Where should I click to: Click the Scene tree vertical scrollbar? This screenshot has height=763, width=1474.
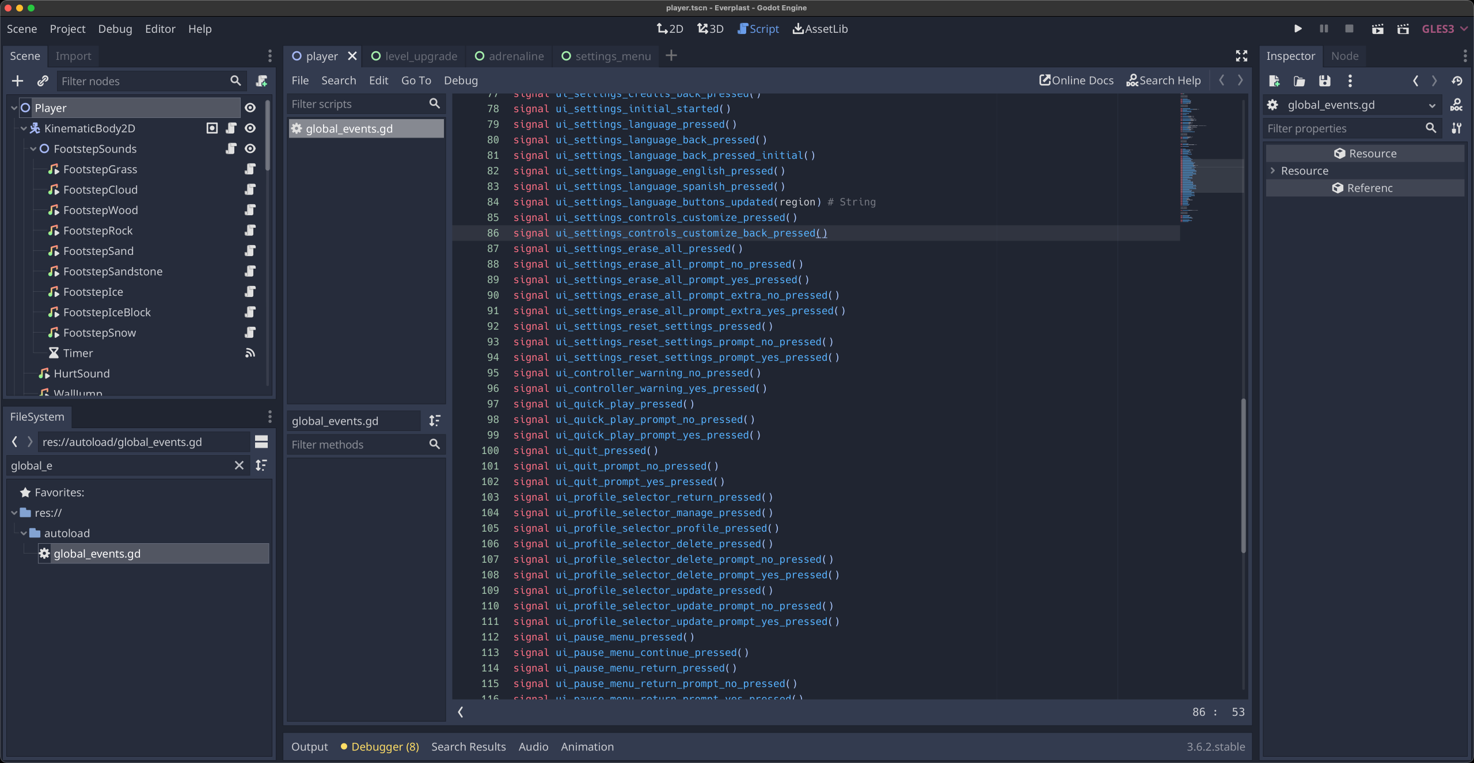point(267,135)
